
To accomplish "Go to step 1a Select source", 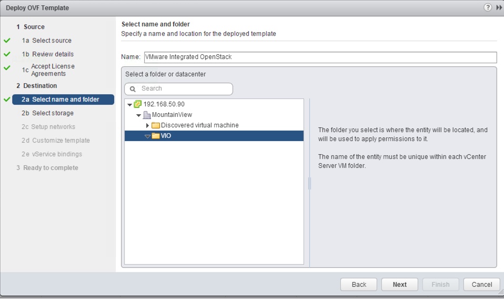I will [52, 41].
